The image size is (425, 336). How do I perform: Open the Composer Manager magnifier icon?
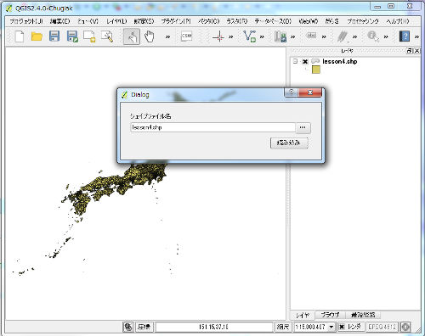click(x=107, y=36)
